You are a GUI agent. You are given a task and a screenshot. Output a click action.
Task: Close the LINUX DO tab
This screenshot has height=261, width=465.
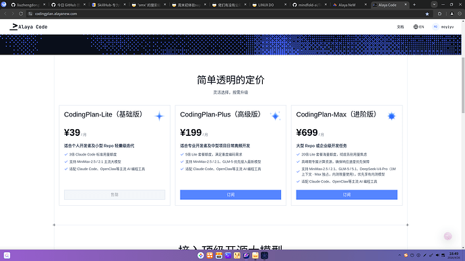click(285, 5)
